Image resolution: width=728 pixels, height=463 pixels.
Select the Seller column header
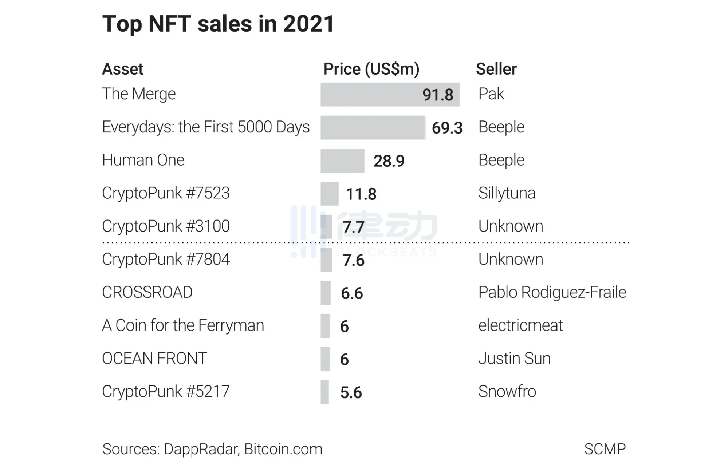496,69
